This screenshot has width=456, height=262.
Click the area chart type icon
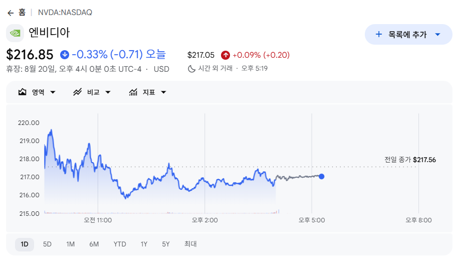click(x=23, y=92)
